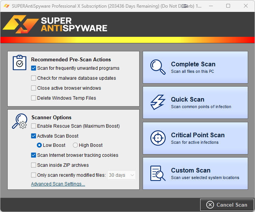Open Advanced Scan Settings link
The image size is (255, 212).
tap(58, 184)
